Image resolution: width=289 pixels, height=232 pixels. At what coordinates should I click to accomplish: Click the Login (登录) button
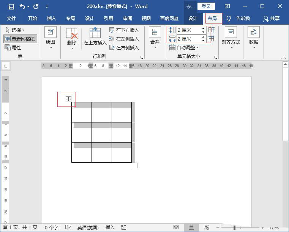coord(206,6)
